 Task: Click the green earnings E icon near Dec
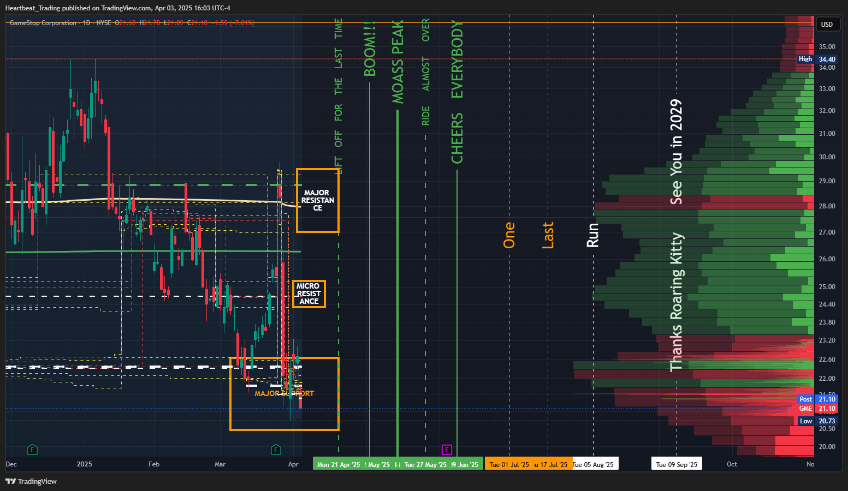point(33,450)
